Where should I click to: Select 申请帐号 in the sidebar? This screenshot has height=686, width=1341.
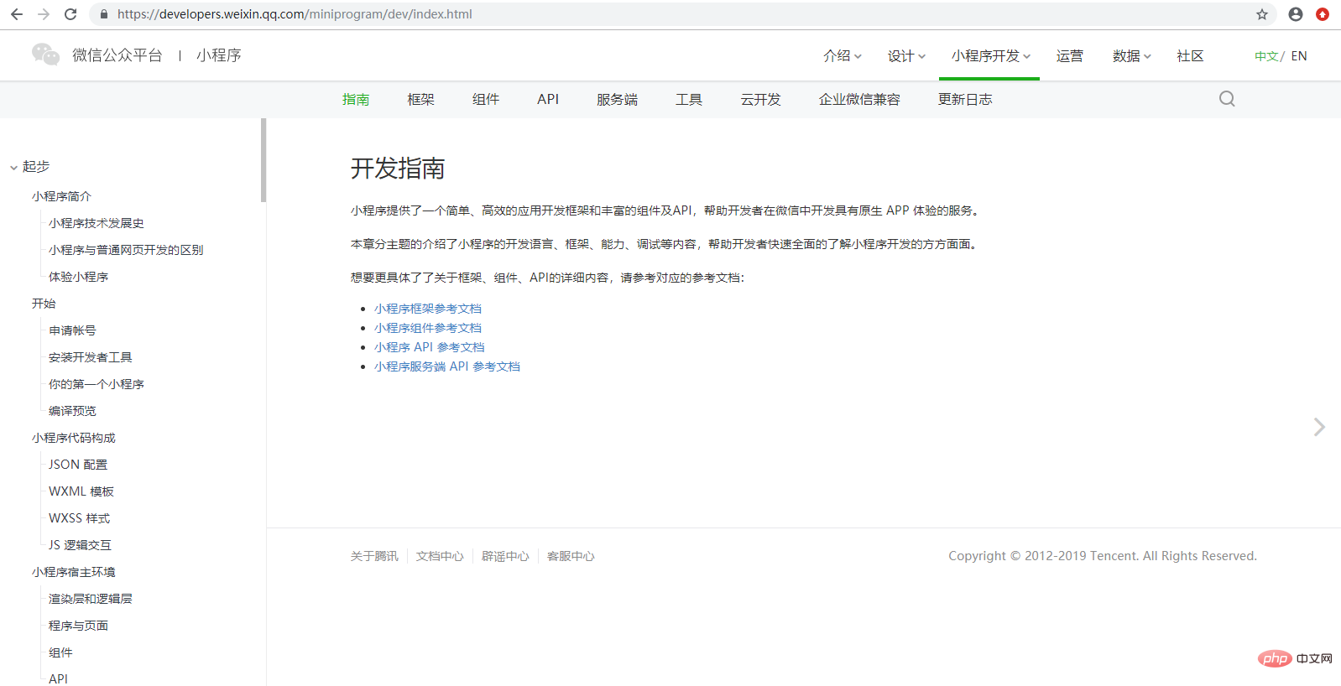pos(72,330)
